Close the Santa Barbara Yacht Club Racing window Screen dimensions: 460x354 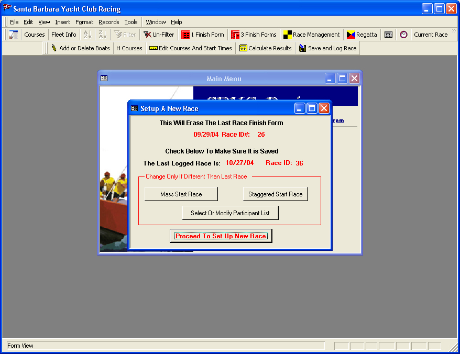452,9
